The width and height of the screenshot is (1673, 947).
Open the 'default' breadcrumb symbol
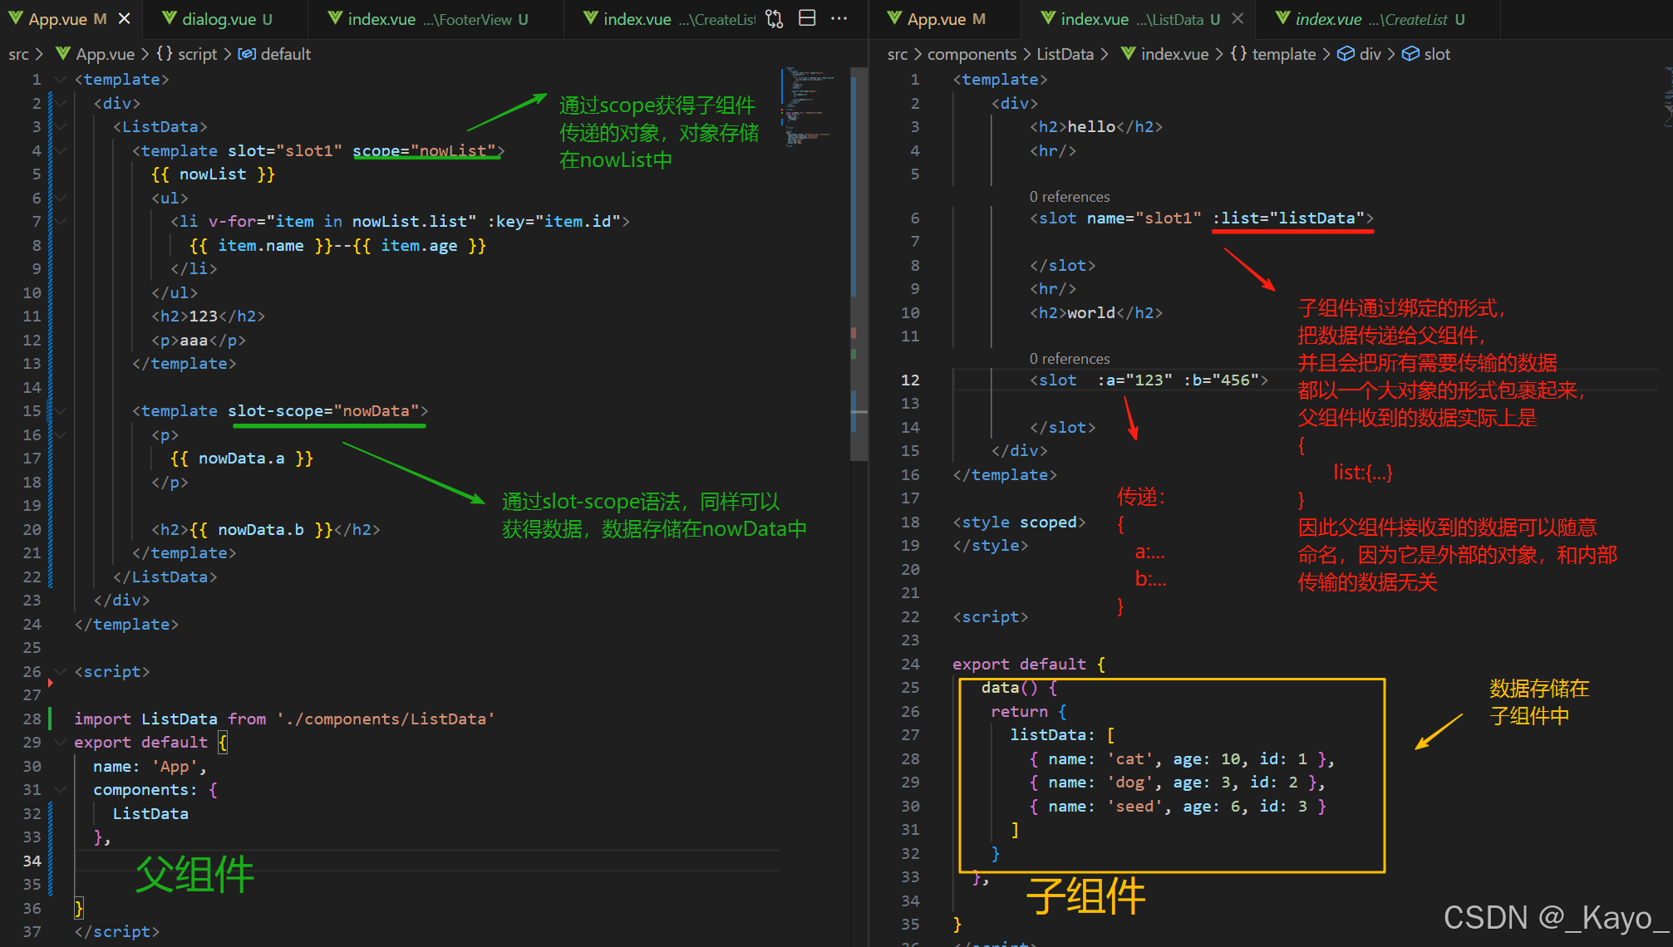click(285, 54)
